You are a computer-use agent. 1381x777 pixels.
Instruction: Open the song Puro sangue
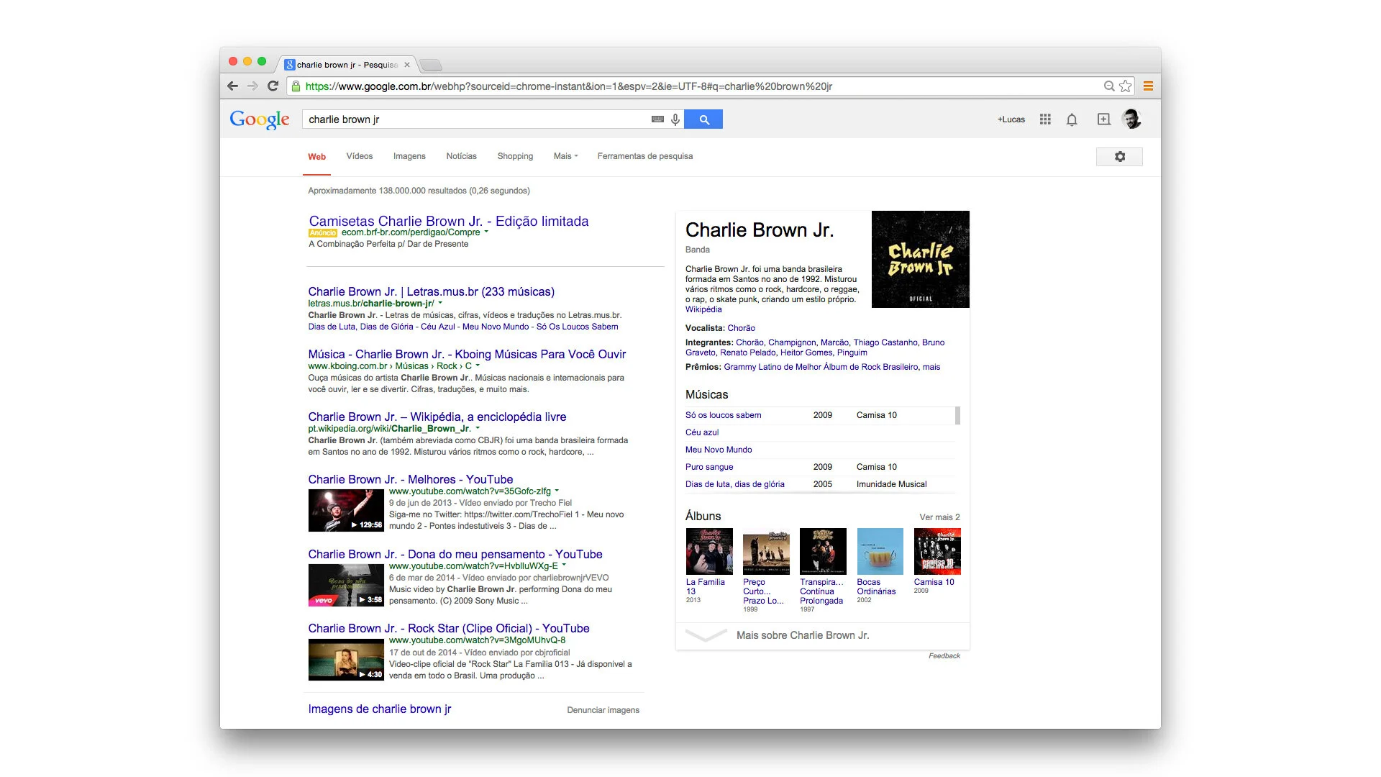pyautogui.click(x=708, y=467)
